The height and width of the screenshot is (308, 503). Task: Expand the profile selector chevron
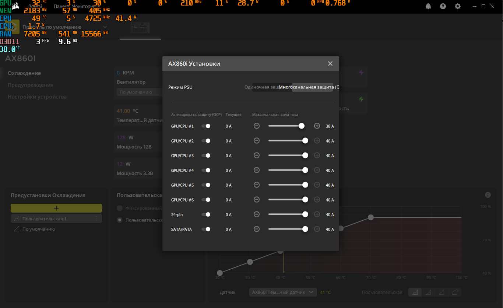[105, 27]
